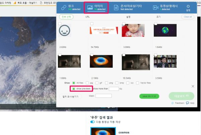Open the 동영상/플래시 tab
The height and width of the screenshot is (135, 201).
(x=165, y=7)
